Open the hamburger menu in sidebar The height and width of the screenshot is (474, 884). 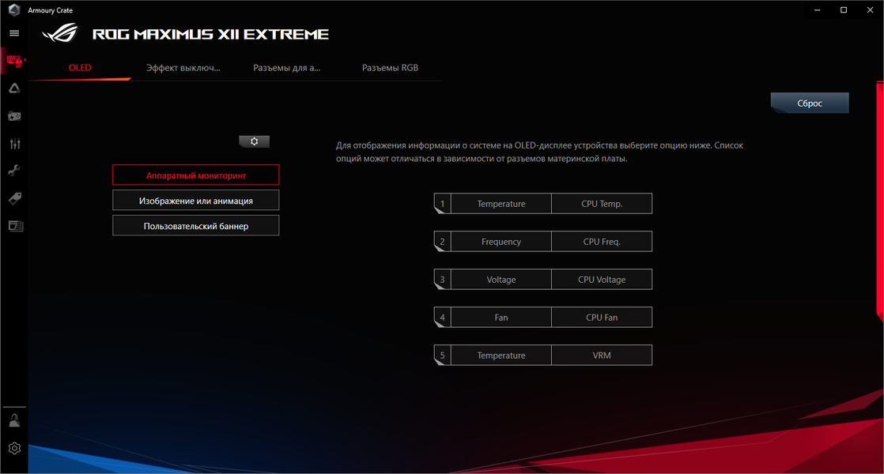click(14, 33)
